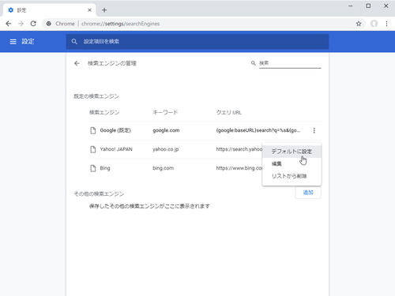
Task: Choose リストから削除 from the context menu
Action: coord(292,176)
